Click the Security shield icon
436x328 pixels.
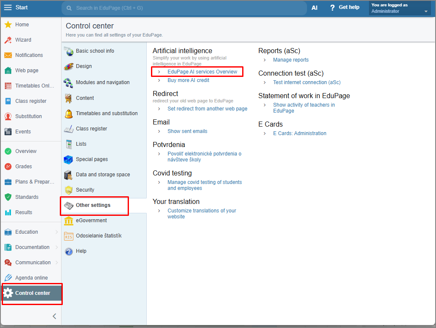(69, 190)
